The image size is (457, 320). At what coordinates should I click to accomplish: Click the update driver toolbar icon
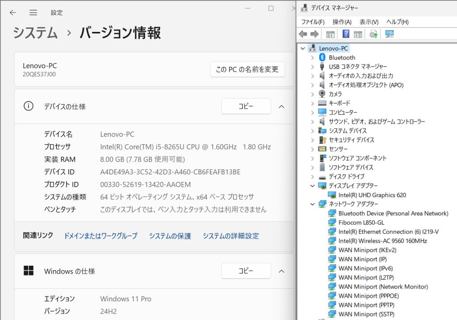374,34
